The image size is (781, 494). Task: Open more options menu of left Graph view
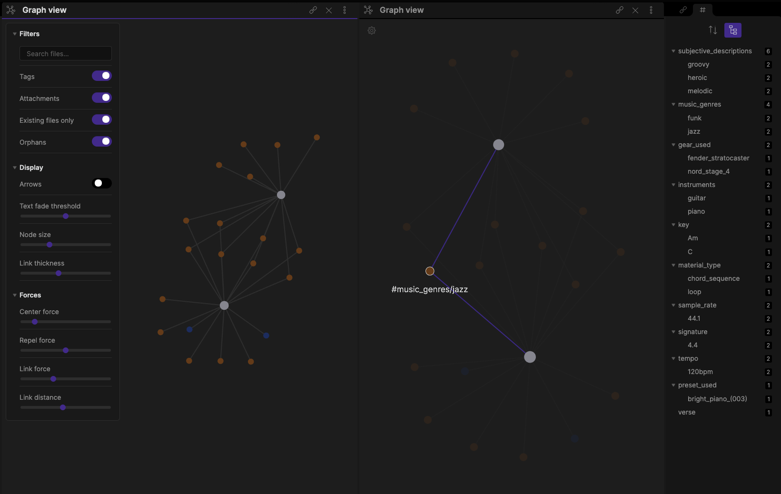point(345,10)
